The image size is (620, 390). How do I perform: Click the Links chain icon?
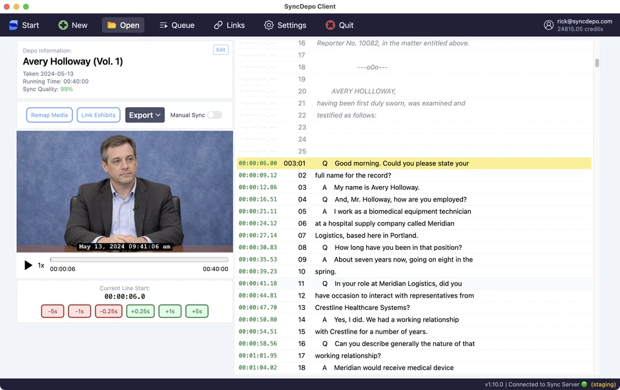point(218,25)
